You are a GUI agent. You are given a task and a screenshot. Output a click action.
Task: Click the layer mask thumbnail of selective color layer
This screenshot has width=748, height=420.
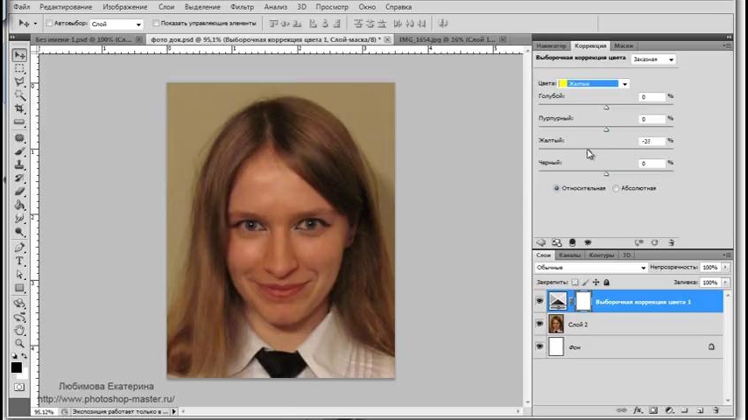tap(582, 302)
